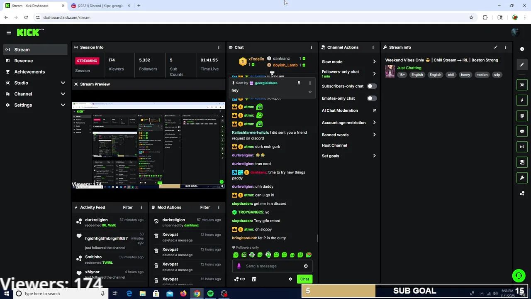Click the browser address bar

point(253,17)
